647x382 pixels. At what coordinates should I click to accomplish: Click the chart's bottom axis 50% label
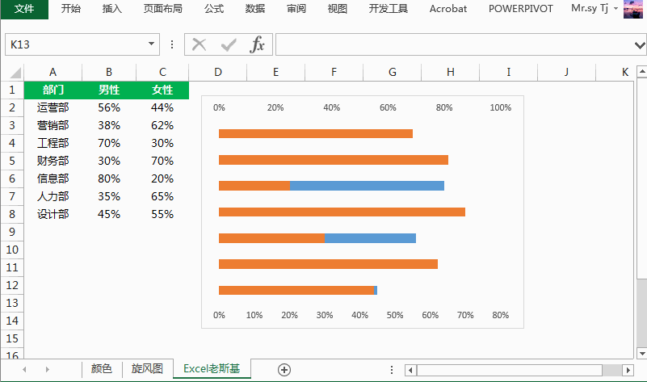point(395,315)
